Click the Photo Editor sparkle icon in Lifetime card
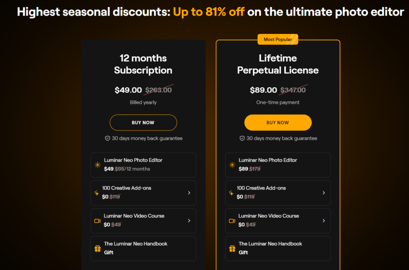This screenshot has height=270, width=409. tap(232, 164)
